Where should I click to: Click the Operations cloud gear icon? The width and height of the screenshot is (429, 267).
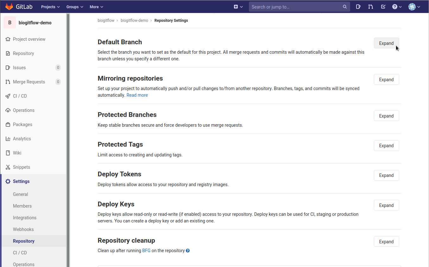pos(8,110)
